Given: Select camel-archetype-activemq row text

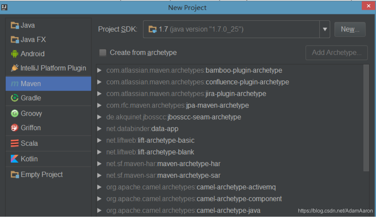Looking at the screenshot, I should (191, 187).
